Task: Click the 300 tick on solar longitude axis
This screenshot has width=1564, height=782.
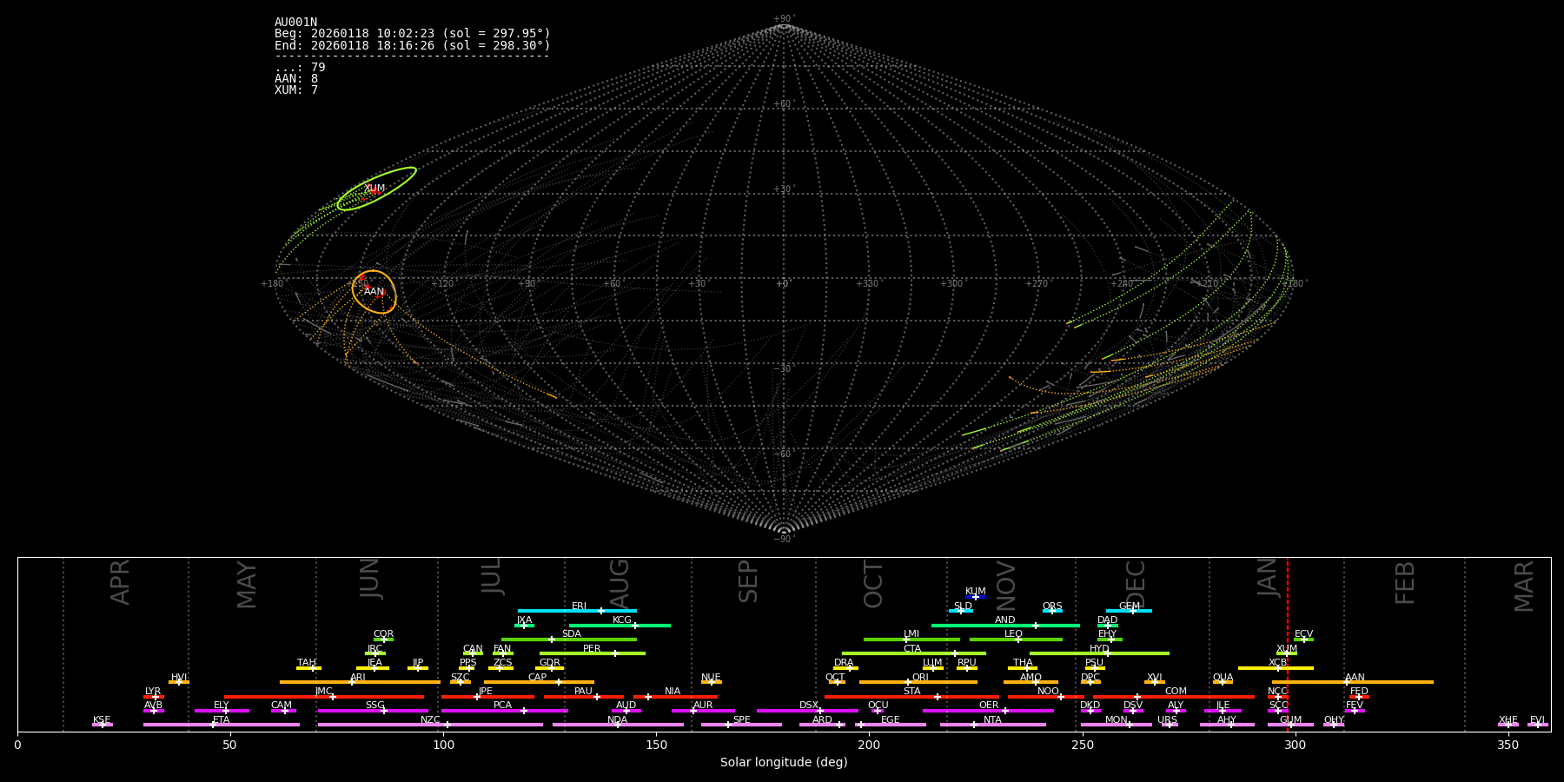Action: [x=1295, y=746]
